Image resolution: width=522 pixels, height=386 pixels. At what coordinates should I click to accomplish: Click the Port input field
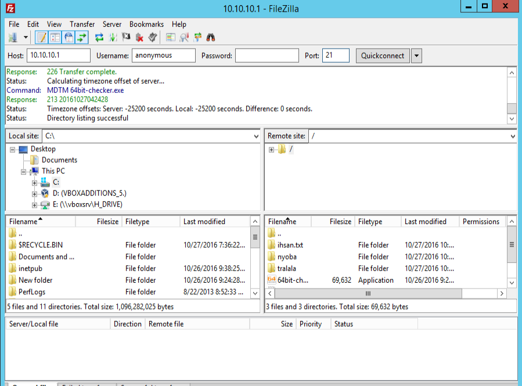click(336, 55)
